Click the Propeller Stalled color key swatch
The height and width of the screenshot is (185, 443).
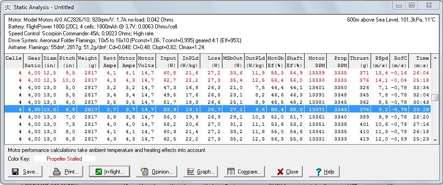(64, 158)
